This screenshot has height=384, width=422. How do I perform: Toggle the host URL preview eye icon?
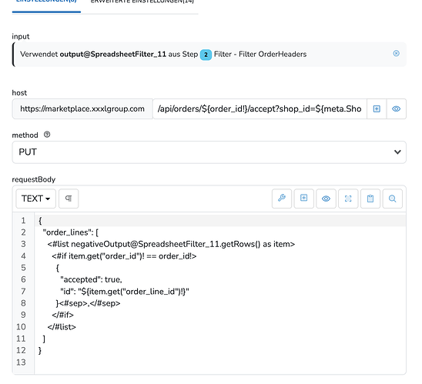coord(396,109)
